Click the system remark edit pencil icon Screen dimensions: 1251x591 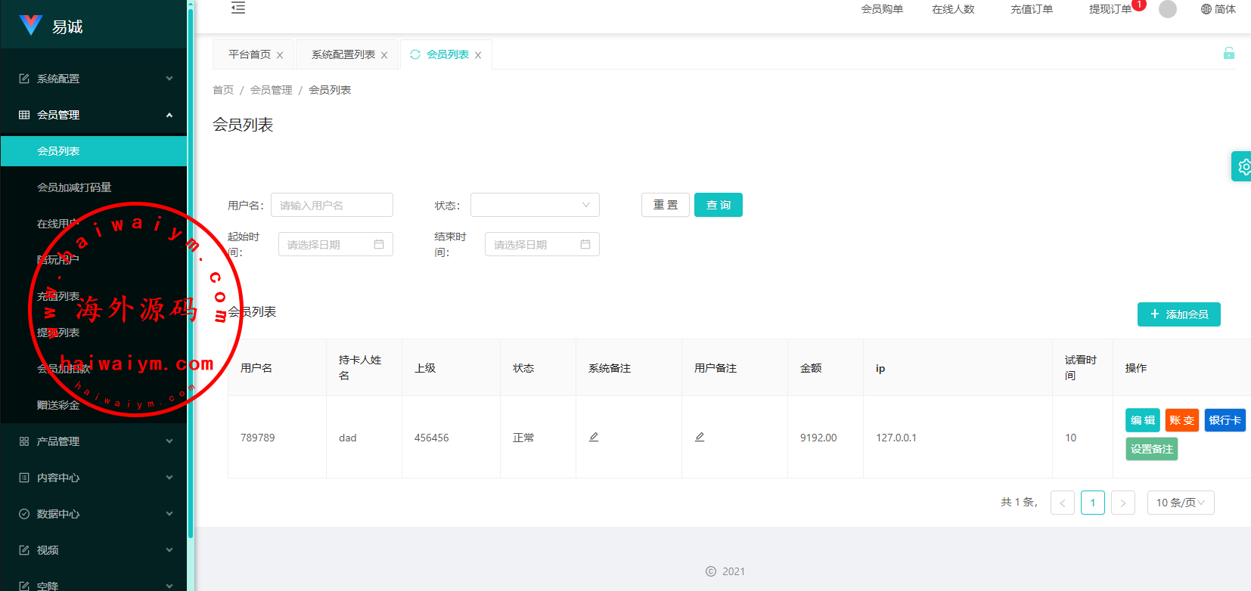[594, 437]
